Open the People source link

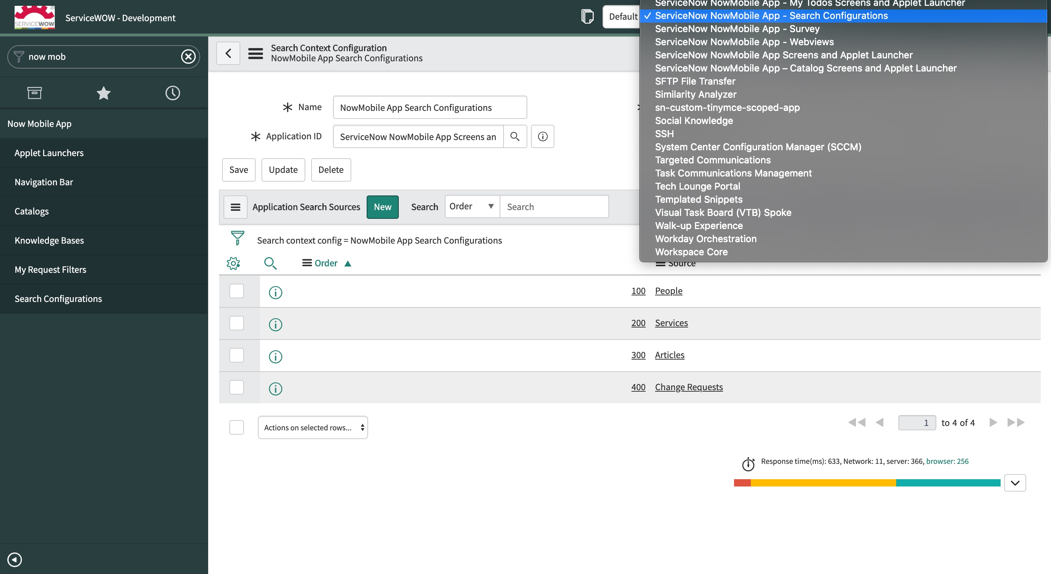(x=668, y=291)
